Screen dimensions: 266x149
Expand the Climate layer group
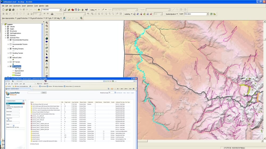click(6, 27)
